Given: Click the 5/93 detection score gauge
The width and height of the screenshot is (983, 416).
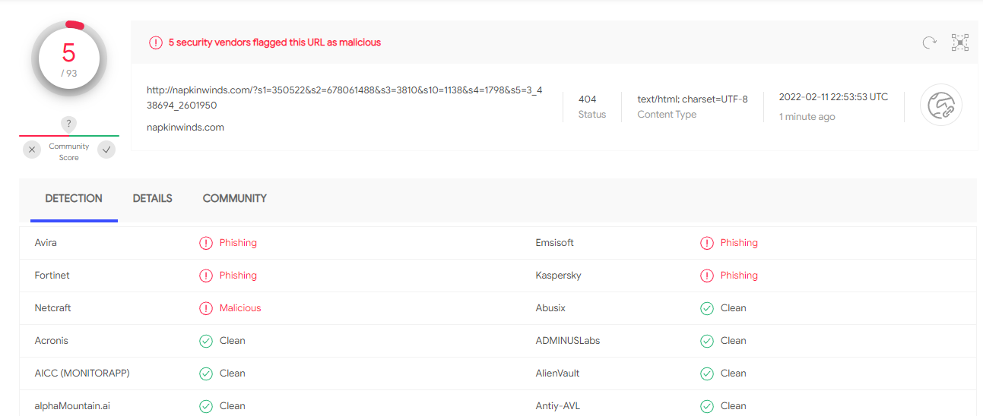Looking at the screenshot, I should [68, 59].
